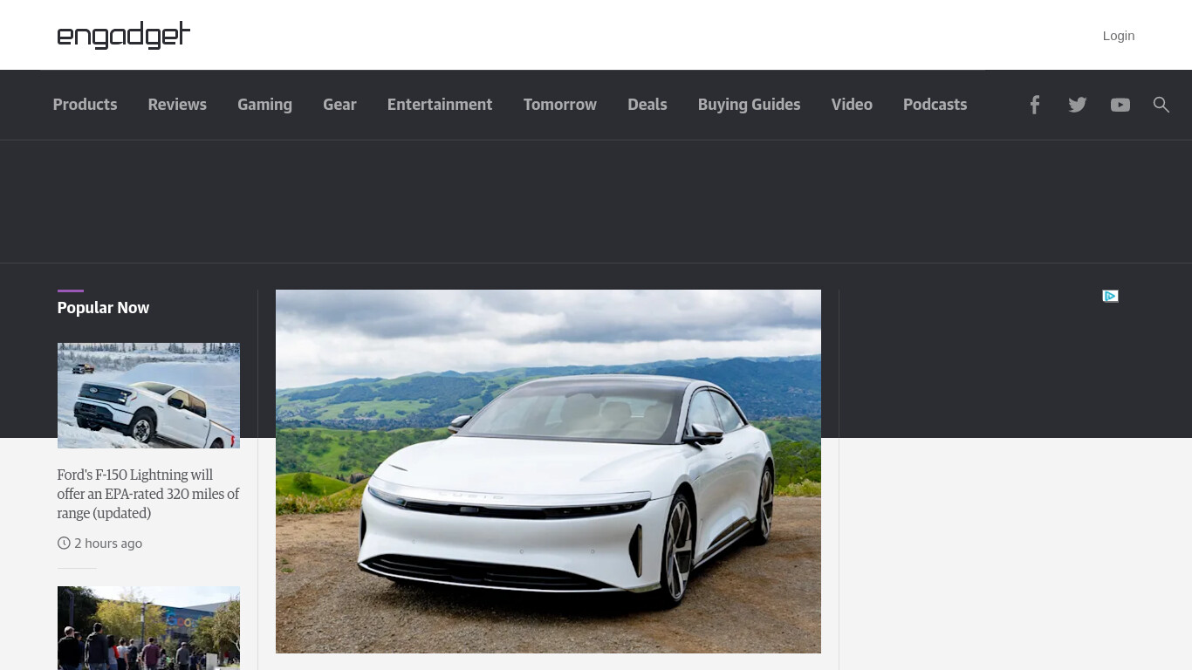Open Ford F-150 Lightning article headline
The width and height of the screenshot is (1192, 670).
[148, 494]
